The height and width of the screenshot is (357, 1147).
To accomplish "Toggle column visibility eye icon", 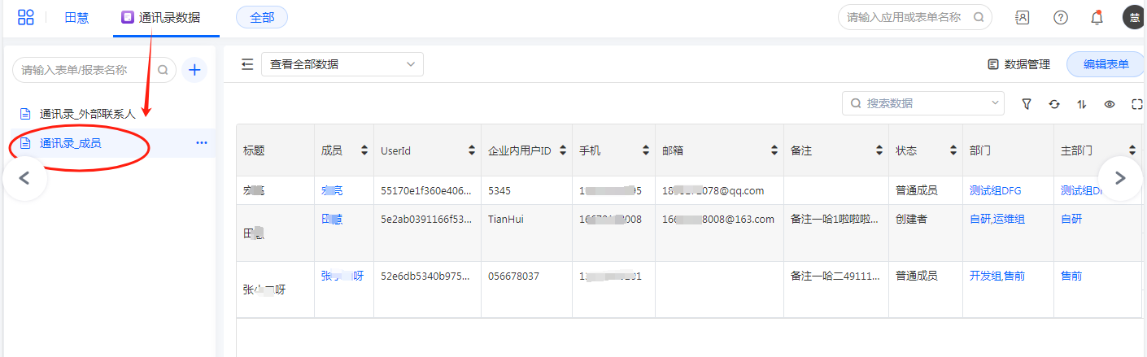I will coord(1109,104).
